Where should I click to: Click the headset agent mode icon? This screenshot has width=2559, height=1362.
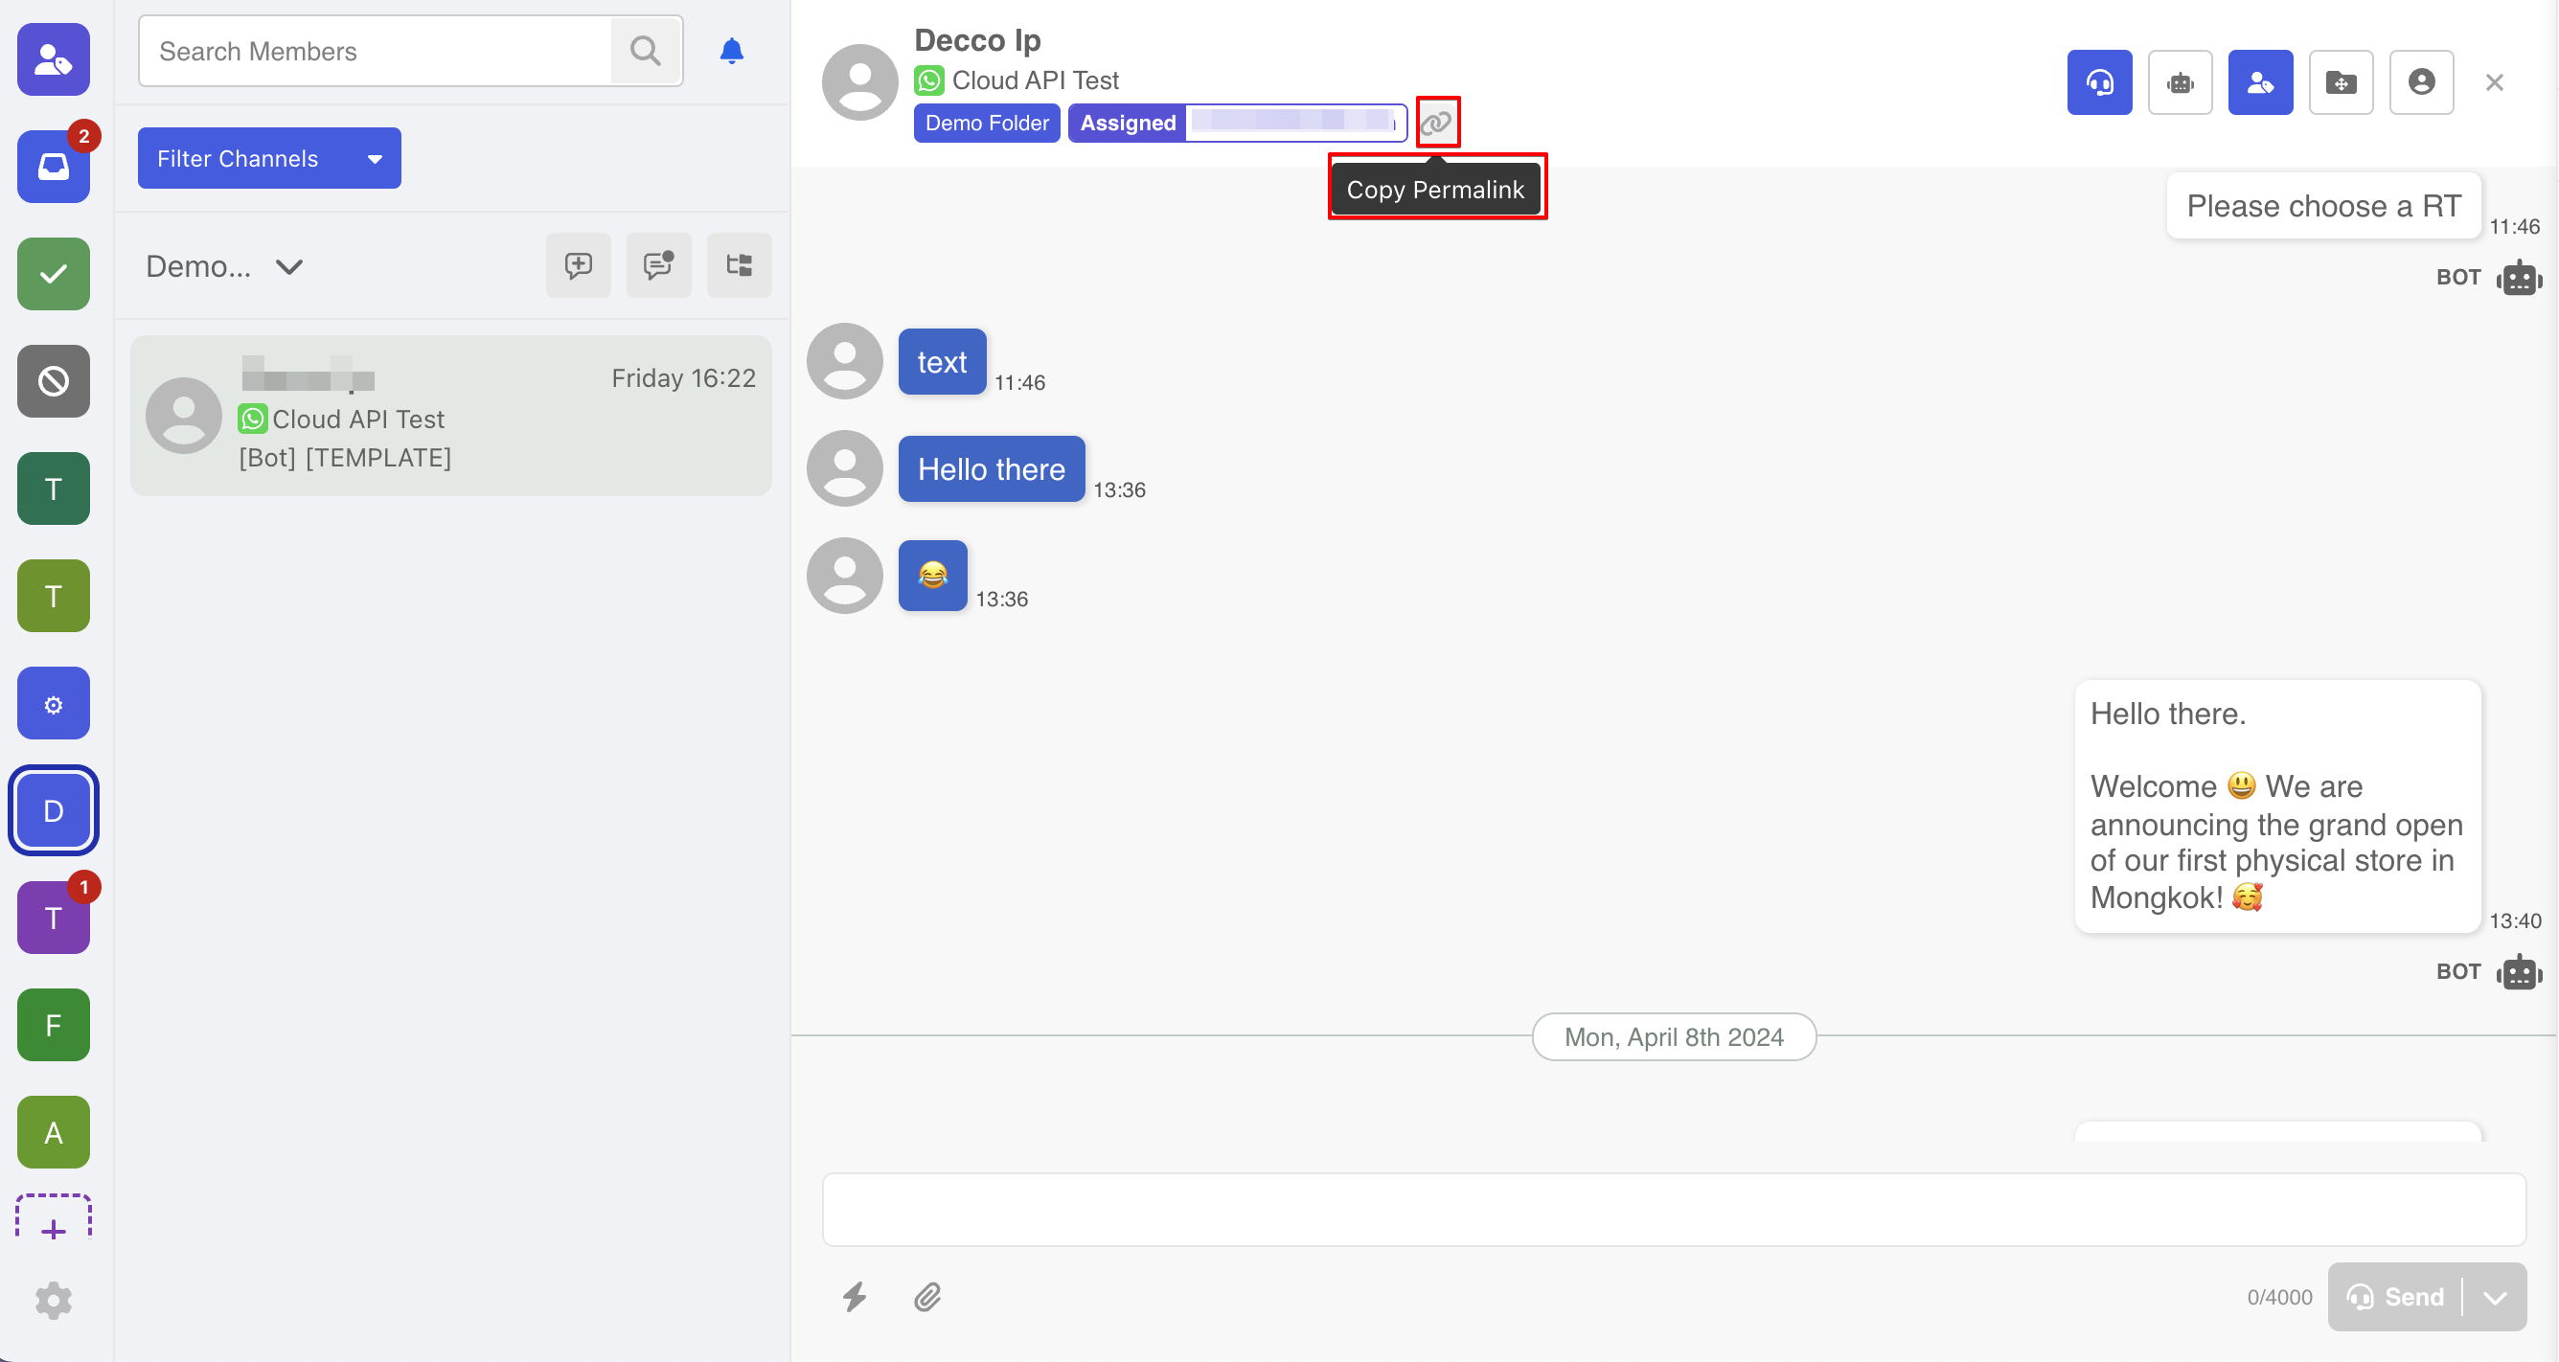click(x=2098, y=82)
